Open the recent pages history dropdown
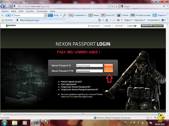 [11, 6]
